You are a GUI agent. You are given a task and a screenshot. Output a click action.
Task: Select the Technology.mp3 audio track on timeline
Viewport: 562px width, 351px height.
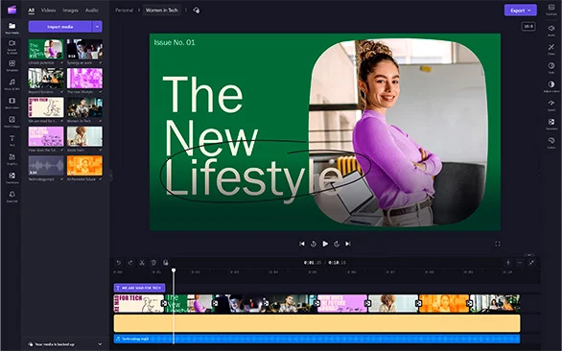pyautogui.click(x=316, y=339)
